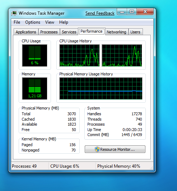Switch to the Users tab
The height and width of the screenshot is (191, 177).
coord(135,32)
